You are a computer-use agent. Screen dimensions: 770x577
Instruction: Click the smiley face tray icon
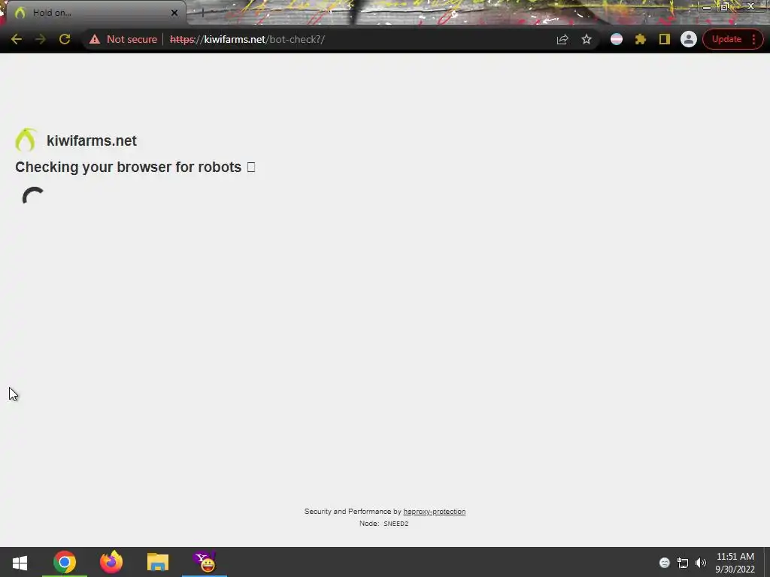[665, 563]
